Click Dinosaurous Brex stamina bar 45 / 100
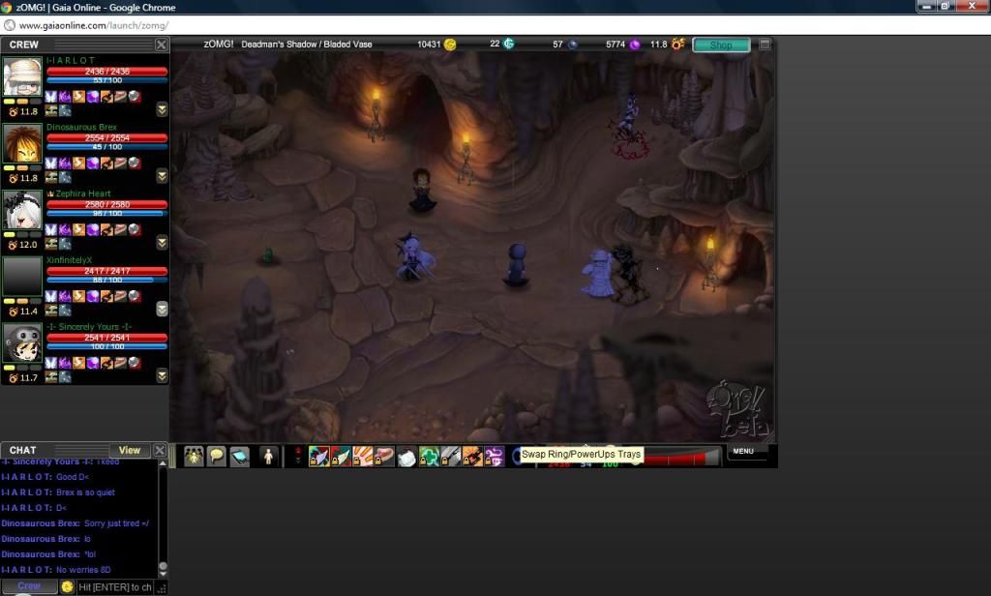 point(106,147)
